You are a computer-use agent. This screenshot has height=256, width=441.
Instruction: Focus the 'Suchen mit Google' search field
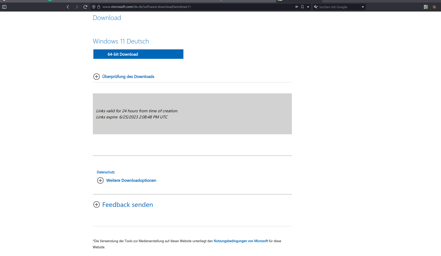click(x=339, y=7)
